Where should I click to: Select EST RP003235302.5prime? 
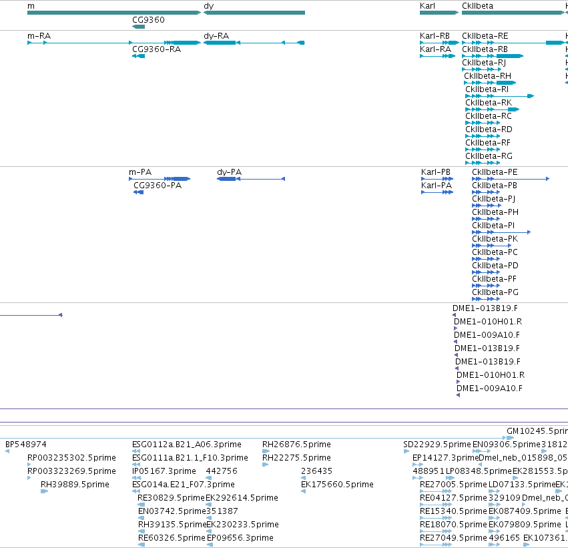point(71,458)
